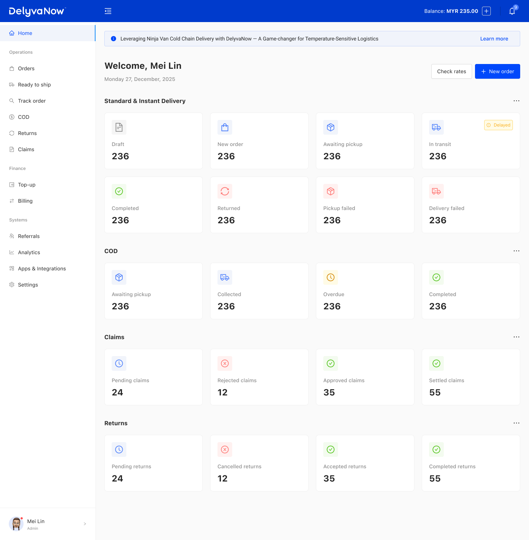Follow the Learn more link
Viewport: 529px width, 540px height.
494,39
